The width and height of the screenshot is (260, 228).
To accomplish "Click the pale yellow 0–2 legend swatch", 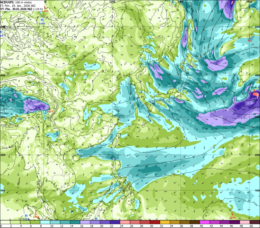I will click(x=5, y=222).
